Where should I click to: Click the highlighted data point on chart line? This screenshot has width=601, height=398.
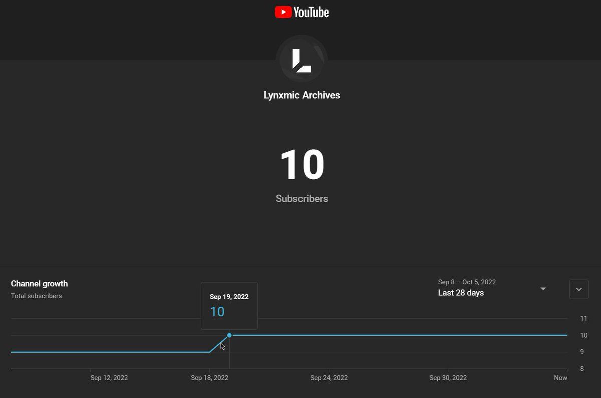229,335
